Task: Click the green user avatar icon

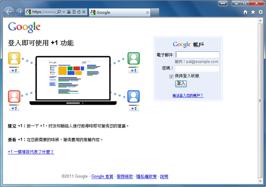Action: 133,58
